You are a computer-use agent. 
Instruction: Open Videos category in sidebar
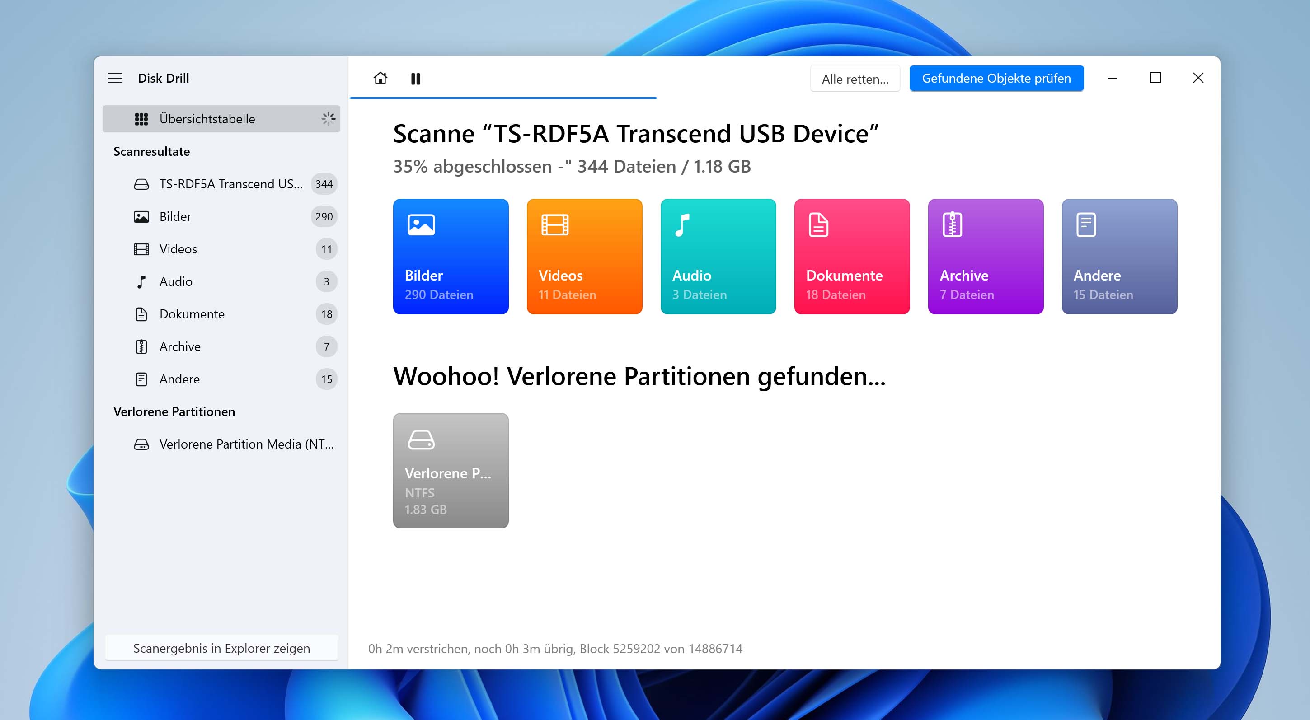click(178, 249)
